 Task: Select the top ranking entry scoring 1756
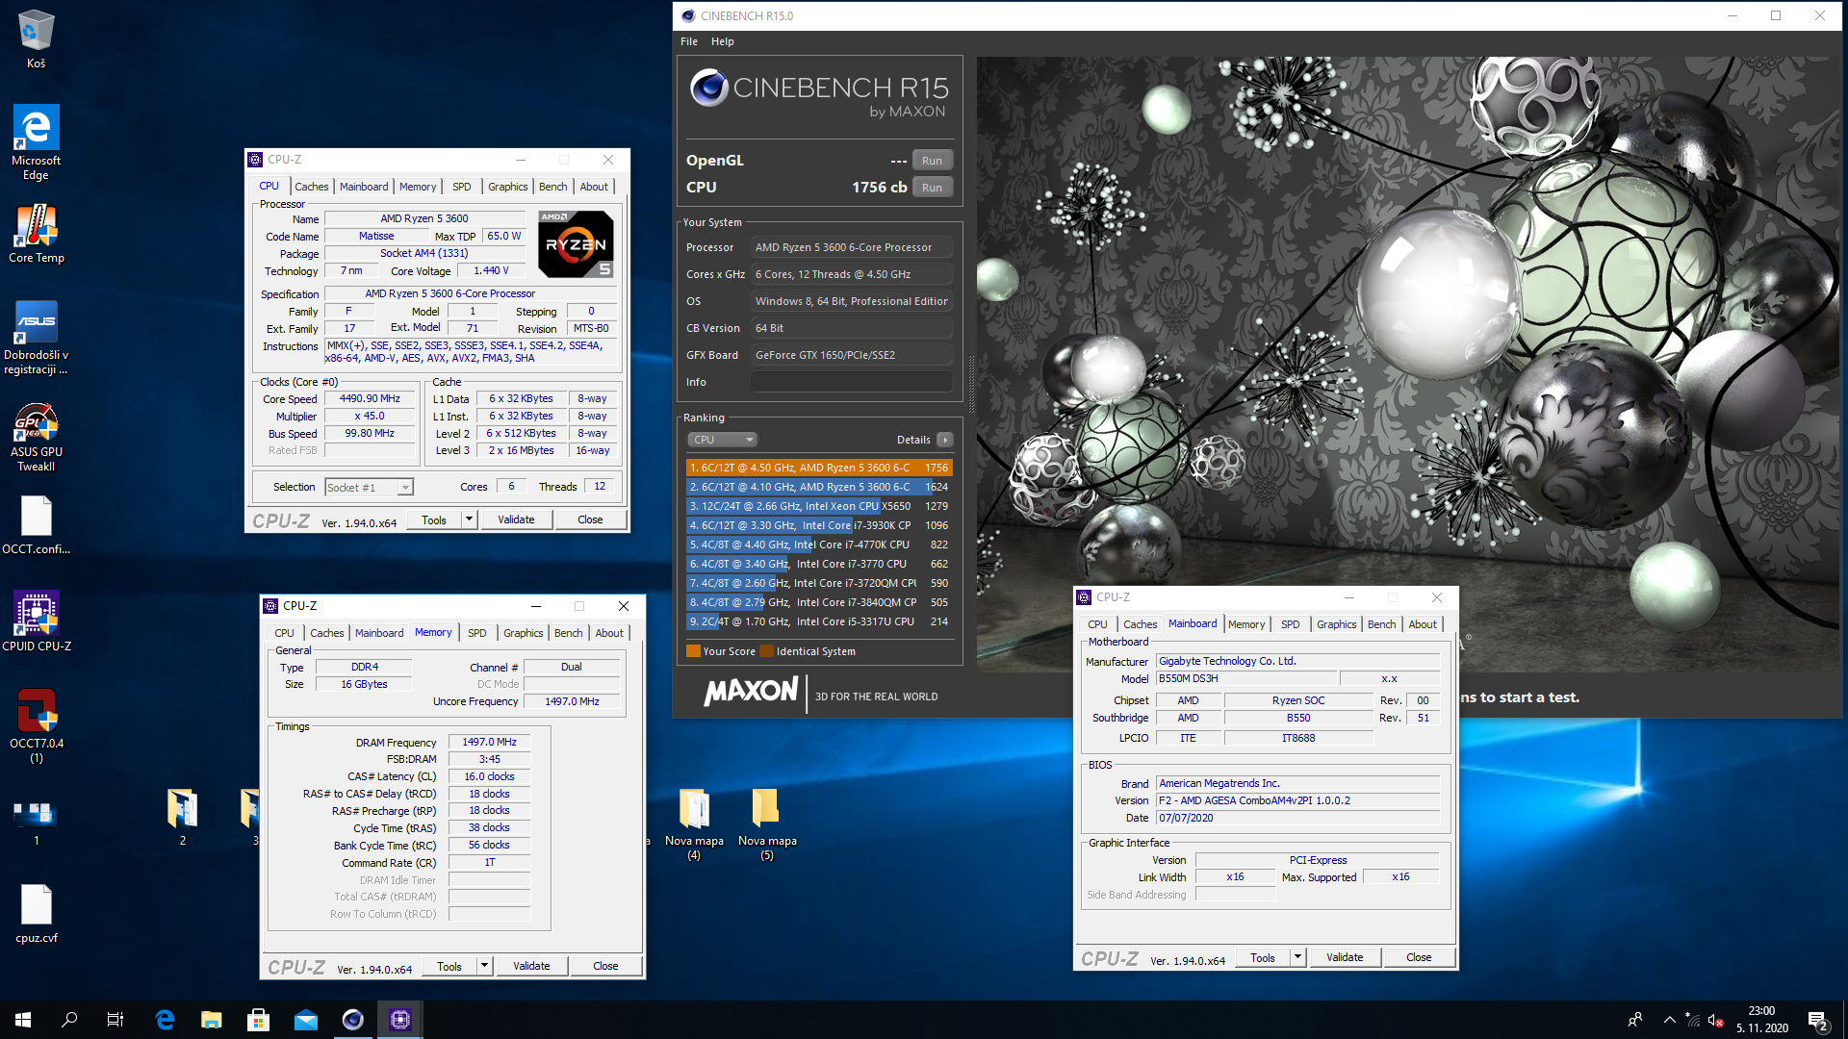819,468
